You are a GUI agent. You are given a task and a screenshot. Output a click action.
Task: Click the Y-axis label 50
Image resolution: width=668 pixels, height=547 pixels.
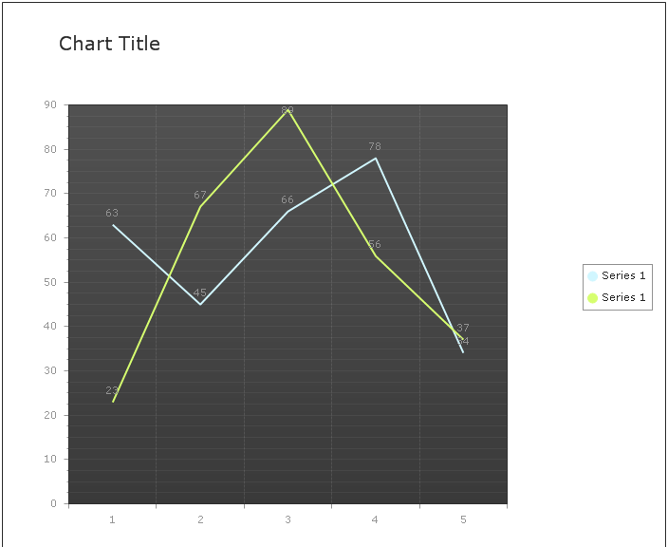(x=50, y=283)
